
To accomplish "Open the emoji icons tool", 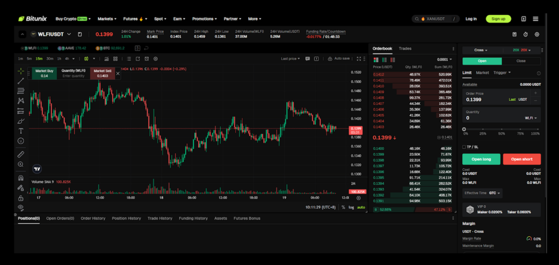I will click(21, 141).
